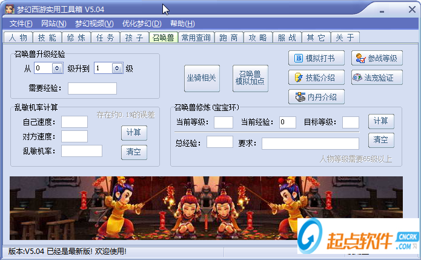
Task: Click the upgrade-to level field showing 1
Action: coord(104,68)
